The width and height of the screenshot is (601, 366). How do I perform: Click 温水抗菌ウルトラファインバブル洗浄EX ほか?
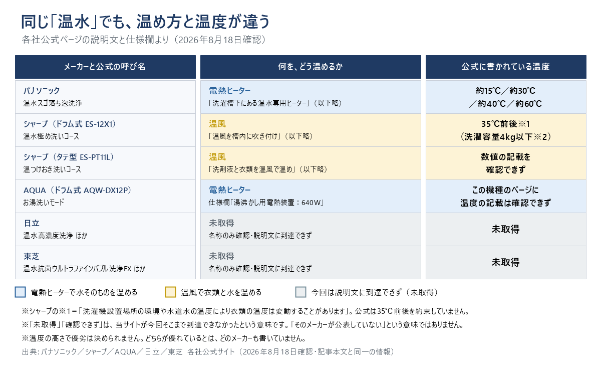click(85, 269)
